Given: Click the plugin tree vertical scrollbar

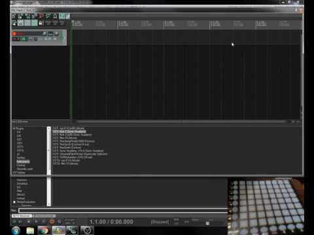Looking at the screenshot, I should pos(49,151).
